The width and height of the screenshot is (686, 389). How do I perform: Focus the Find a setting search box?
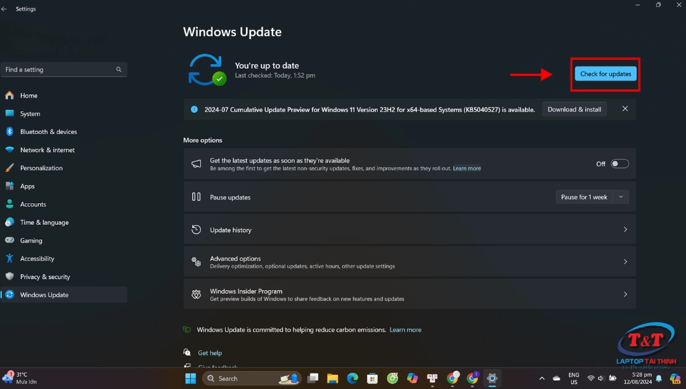(64, 70)
